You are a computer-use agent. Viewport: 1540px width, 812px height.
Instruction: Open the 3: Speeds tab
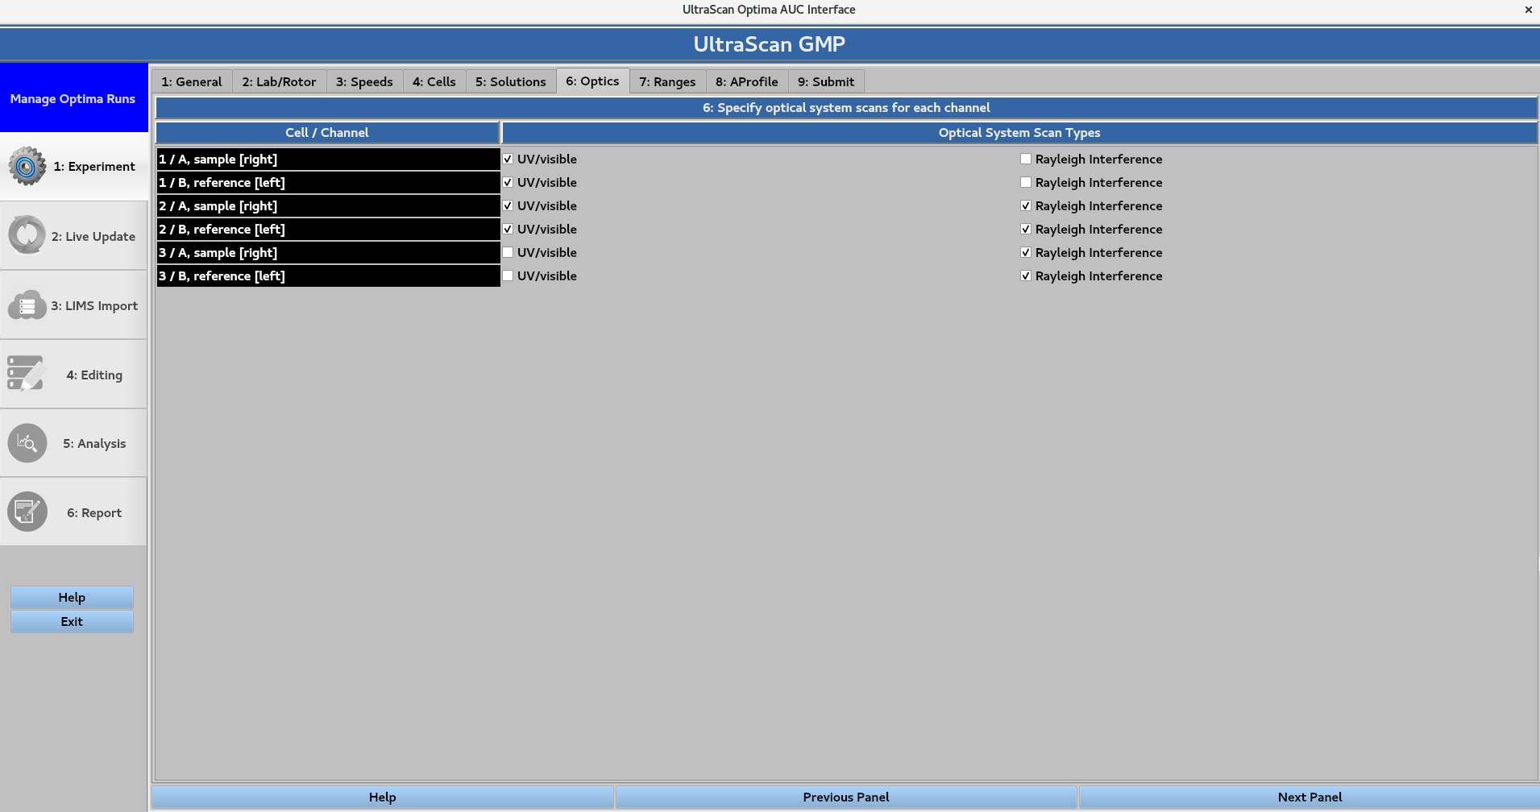(363, 81)
